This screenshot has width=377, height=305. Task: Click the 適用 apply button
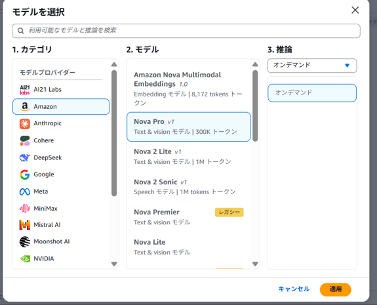point(336,289)
